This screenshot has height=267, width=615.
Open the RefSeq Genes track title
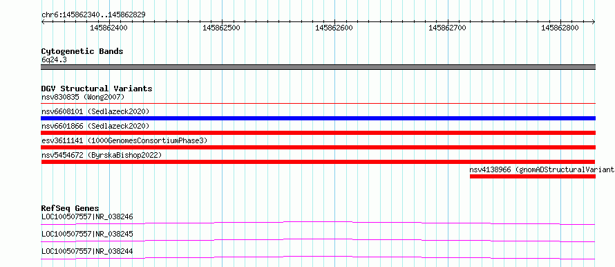pos(70,208)
